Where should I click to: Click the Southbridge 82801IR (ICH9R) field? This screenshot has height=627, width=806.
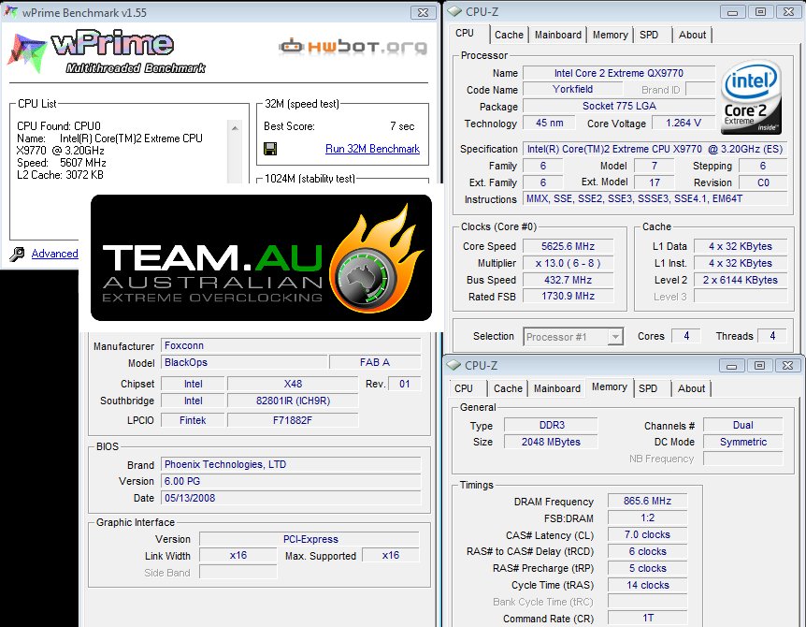tap(293, 401)
